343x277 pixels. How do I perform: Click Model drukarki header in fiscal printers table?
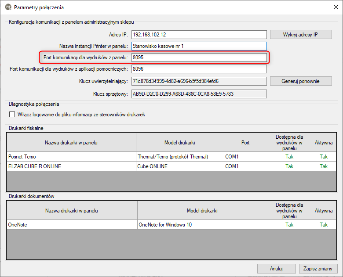(179, 143)
